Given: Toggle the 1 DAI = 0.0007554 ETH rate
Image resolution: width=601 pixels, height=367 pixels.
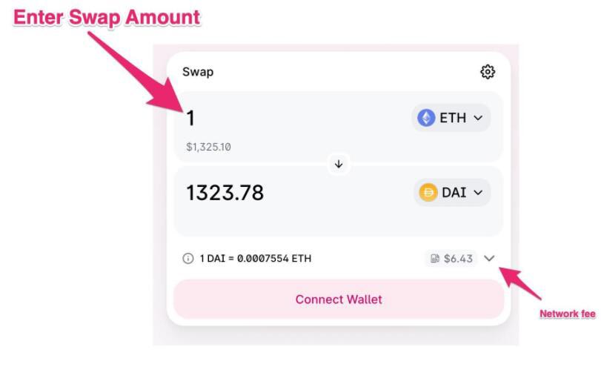Looking at the screenshot, I should coord(255,259).
